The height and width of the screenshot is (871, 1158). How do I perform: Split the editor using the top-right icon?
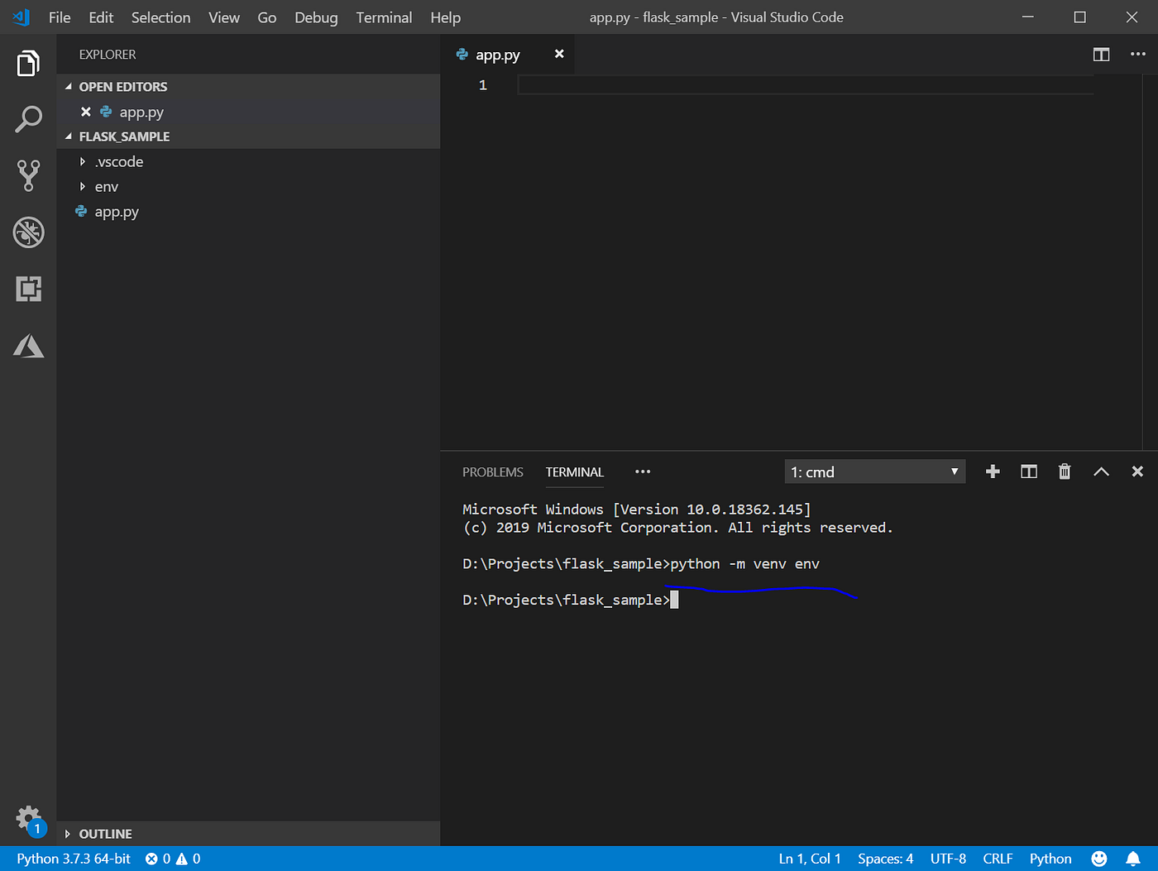[x=1101, y=54]
